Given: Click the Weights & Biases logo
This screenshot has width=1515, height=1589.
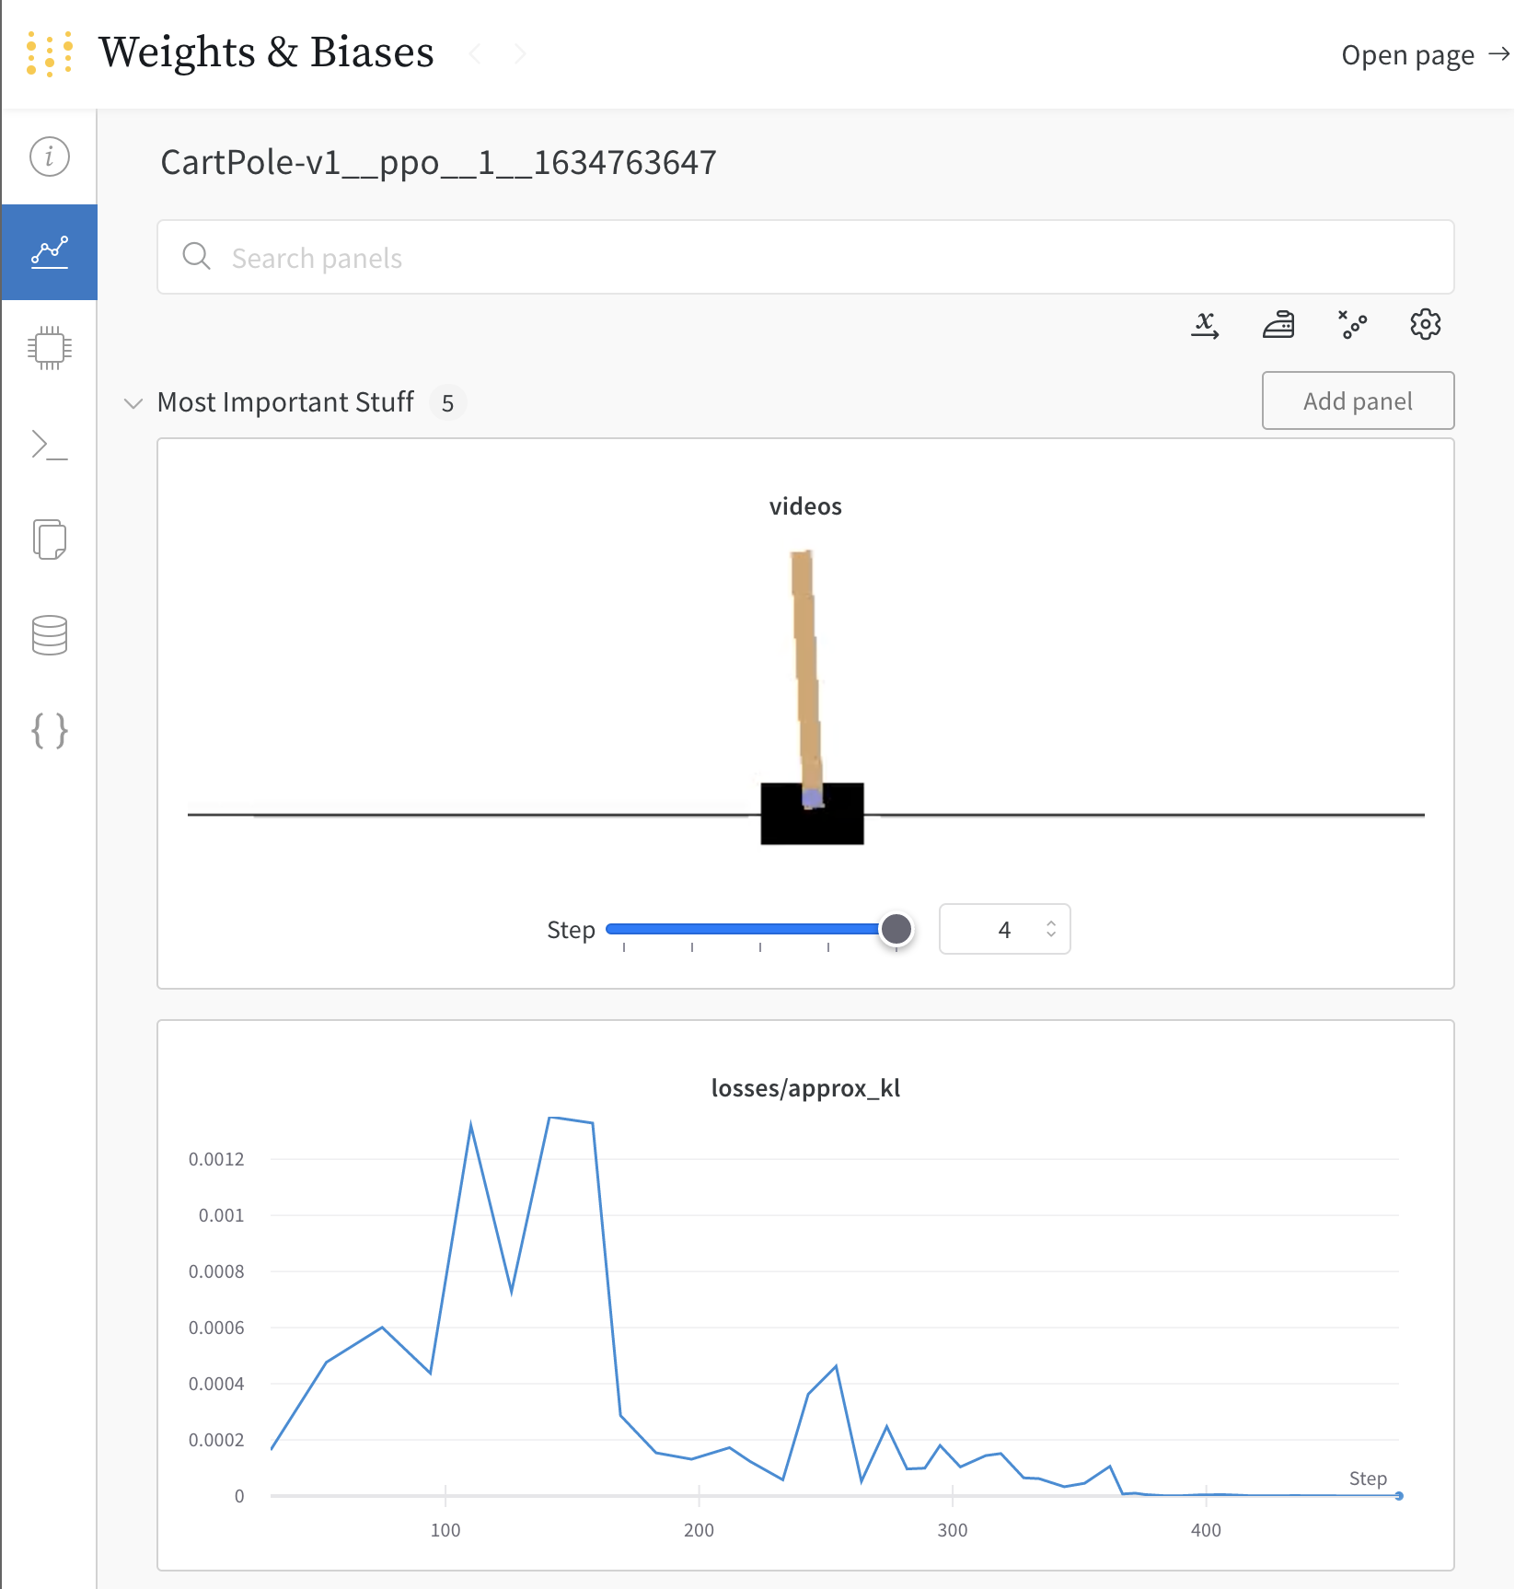Looking at the screenshot, I should tap(50, 53).
